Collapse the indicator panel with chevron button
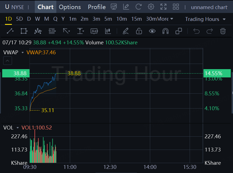Viewport: 233px width, 173px height. (7, 61)
